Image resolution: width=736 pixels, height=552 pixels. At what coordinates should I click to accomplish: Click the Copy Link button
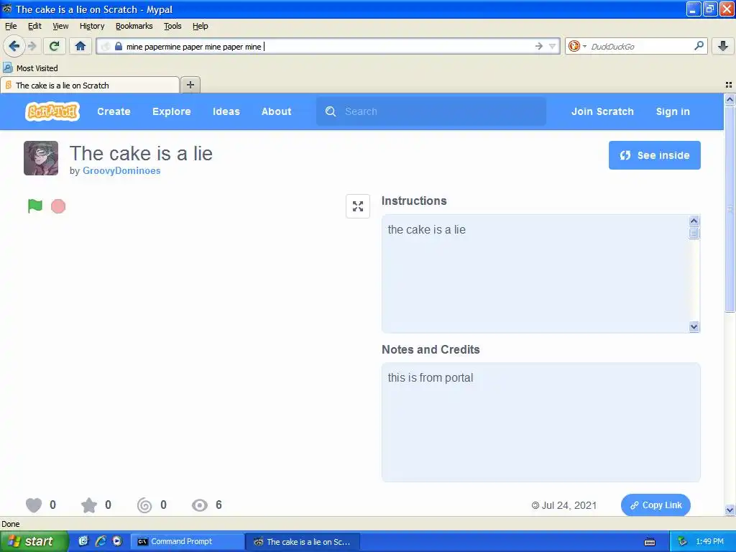pyautogui.click(x=655, y=505)
